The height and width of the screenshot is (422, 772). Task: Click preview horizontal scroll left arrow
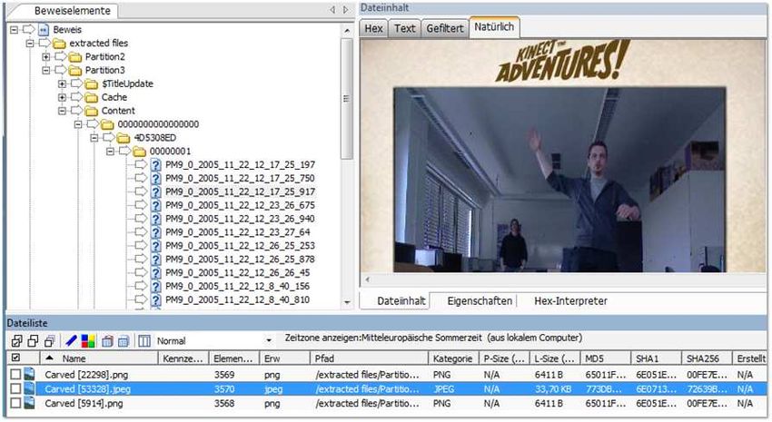pyautogui.click(x=366, y=280)
